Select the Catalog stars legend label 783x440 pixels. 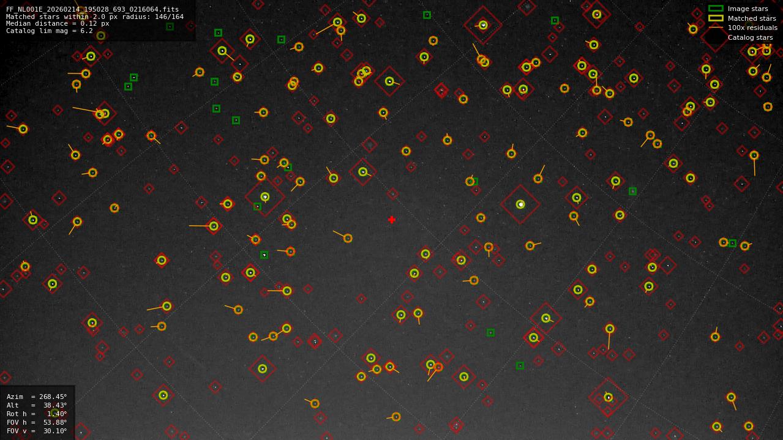(750, 37)
